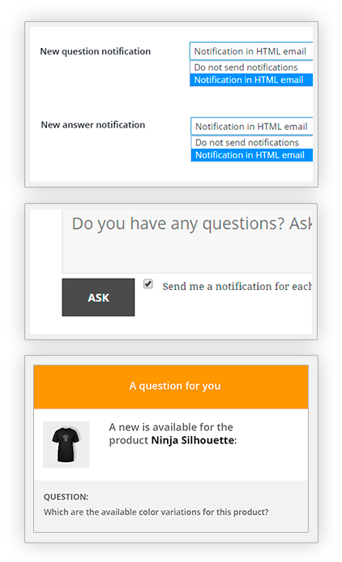Click the Ninja Silhouette product name

(192, 440)
